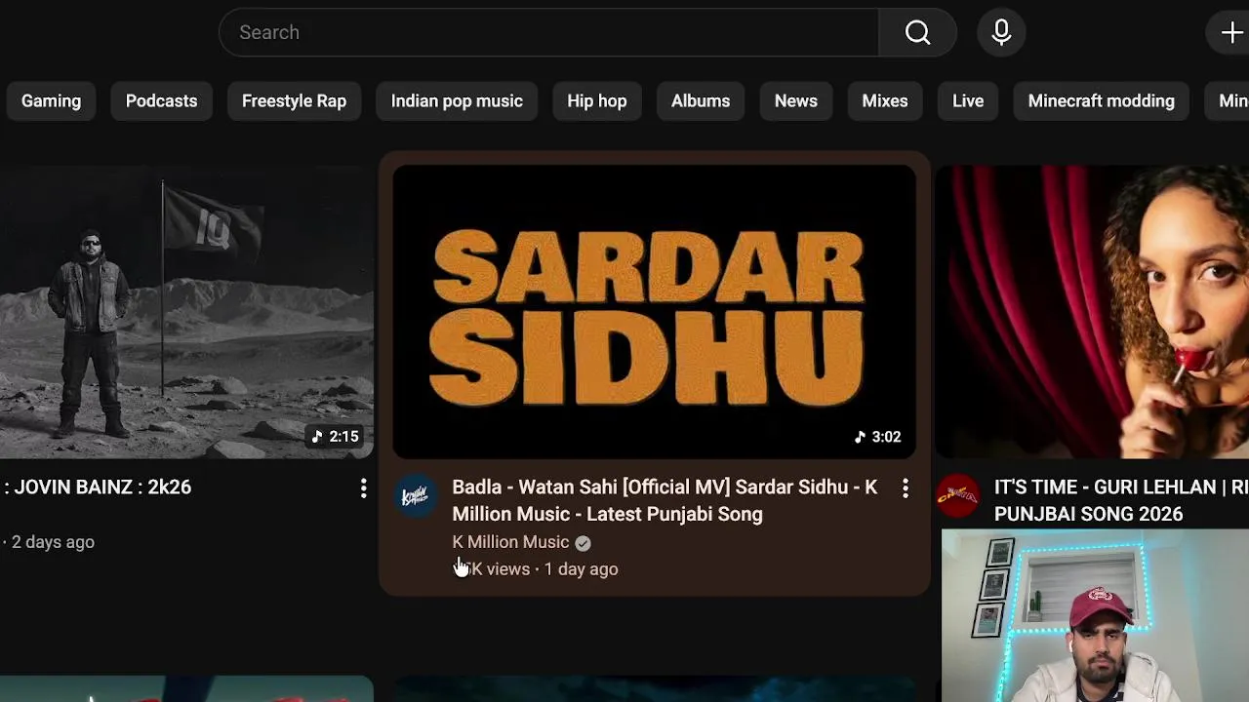The width and height of the screenshot is (1249, 702).
Task: Click the '2 days ago' upload text
Action: pos(53,542)
